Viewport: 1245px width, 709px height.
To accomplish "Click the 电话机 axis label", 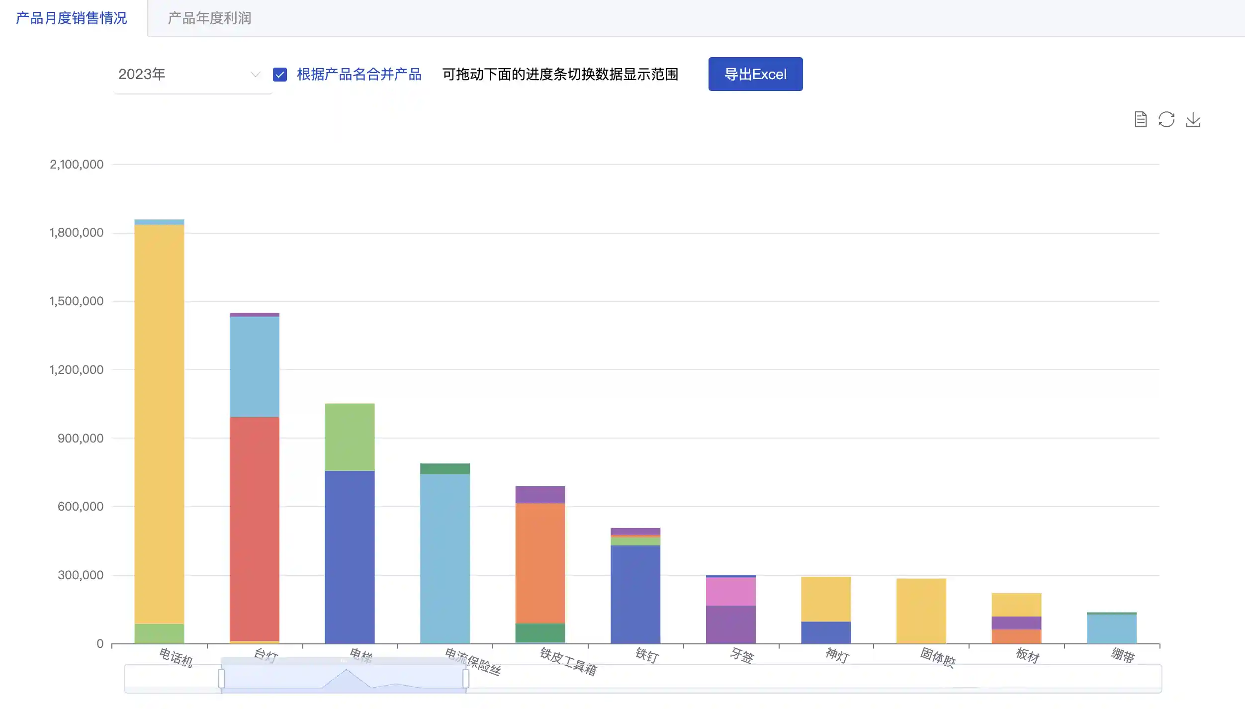I will coord(176,657).
